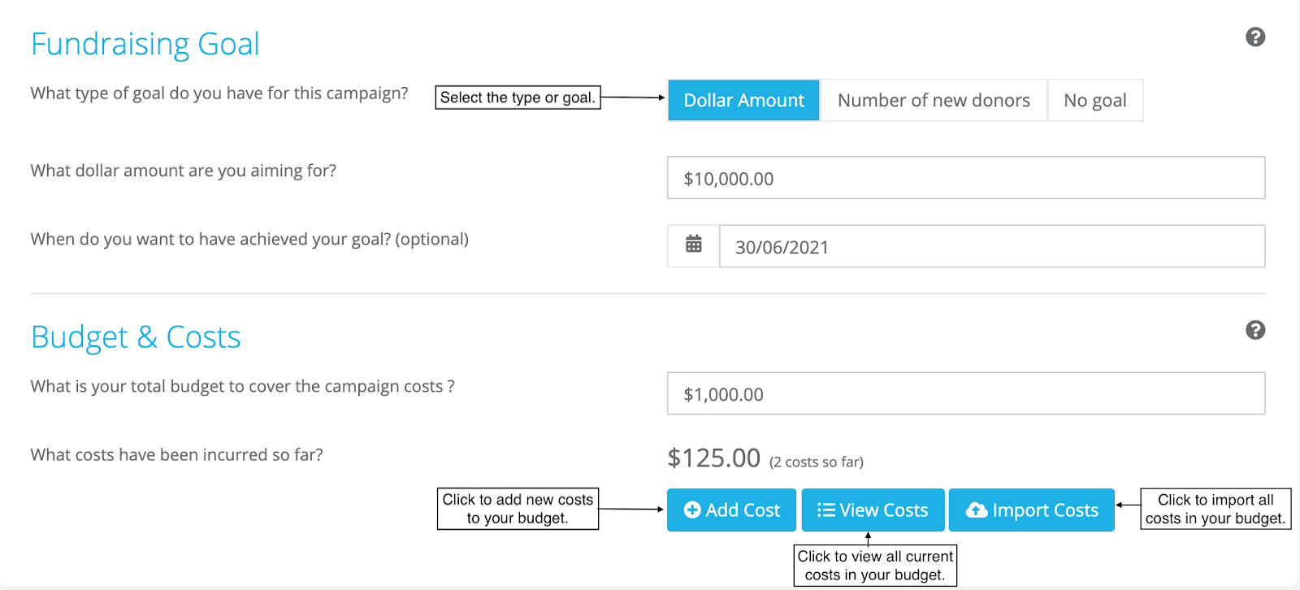The image size is (1300, 590).
Task: Add a new cost to budget
Action: pos(731,510)
